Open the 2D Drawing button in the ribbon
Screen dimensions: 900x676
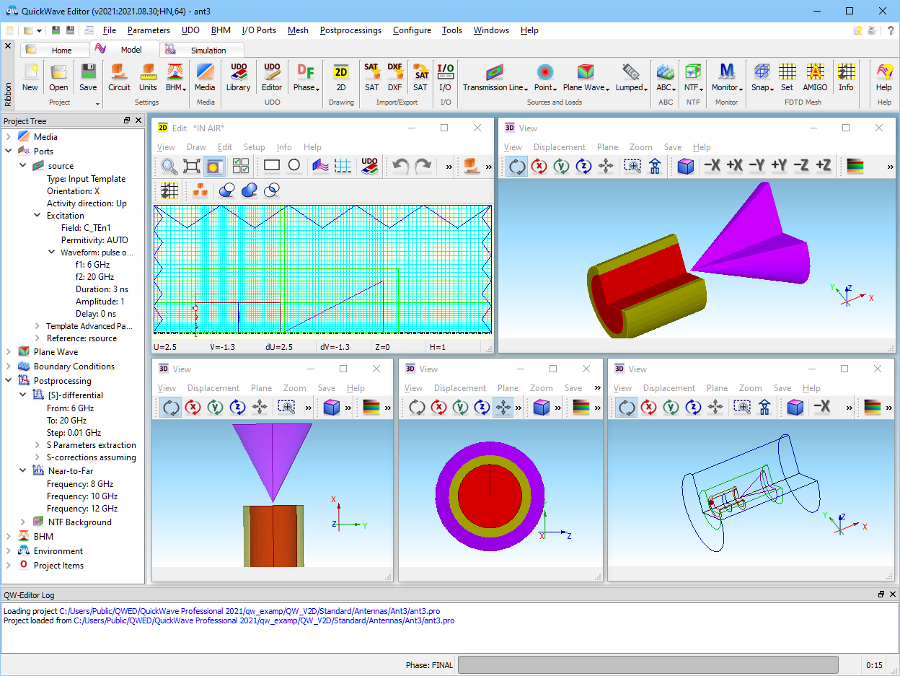click(x=341, y=78)
